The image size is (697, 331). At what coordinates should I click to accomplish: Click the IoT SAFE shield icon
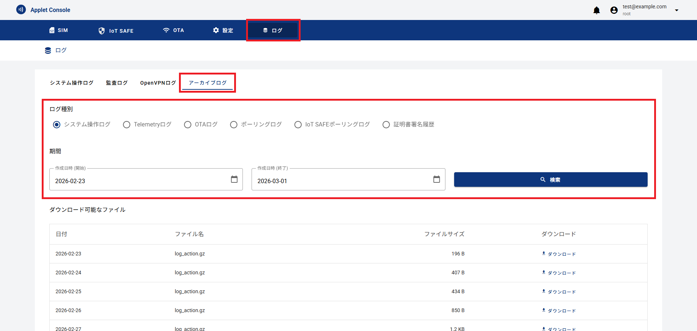point(102,31)
